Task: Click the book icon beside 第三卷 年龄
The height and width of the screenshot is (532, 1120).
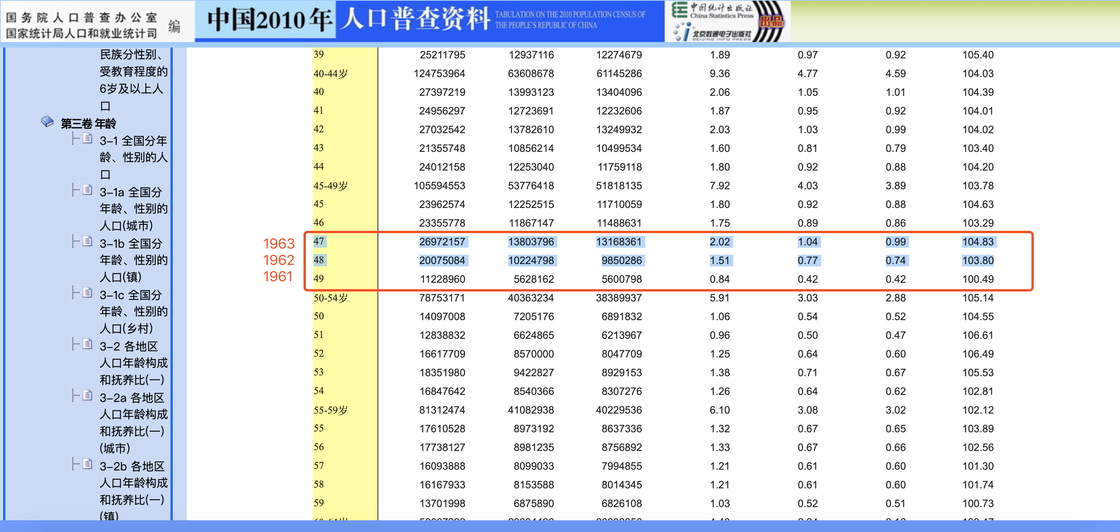Action: click(47, 122)
